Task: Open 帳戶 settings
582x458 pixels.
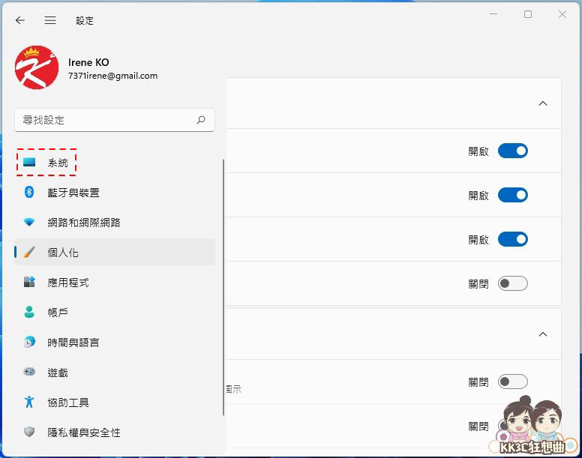Action: (115, 313)
